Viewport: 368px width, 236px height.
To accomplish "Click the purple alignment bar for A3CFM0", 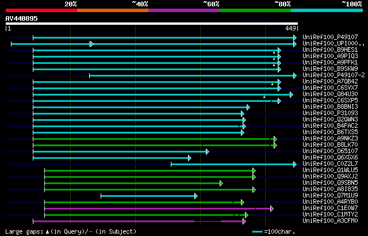I will pyautogui.click(x=139, y=221).
